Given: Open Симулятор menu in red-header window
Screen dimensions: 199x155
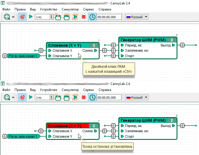Looking at the screenshot, I should tap(70, 90).
